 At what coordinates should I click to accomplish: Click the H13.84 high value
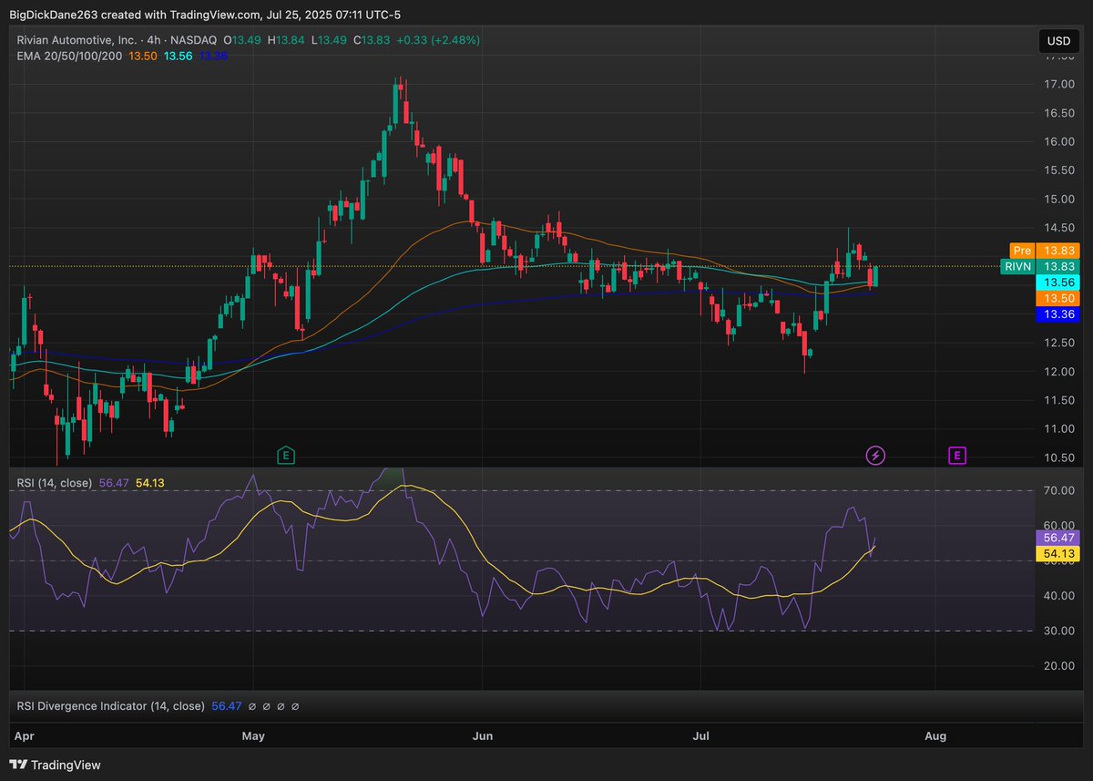click(287, 40)
